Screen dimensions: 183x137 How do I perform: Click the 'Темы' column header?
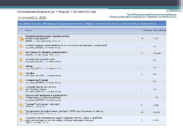point(28,30)
